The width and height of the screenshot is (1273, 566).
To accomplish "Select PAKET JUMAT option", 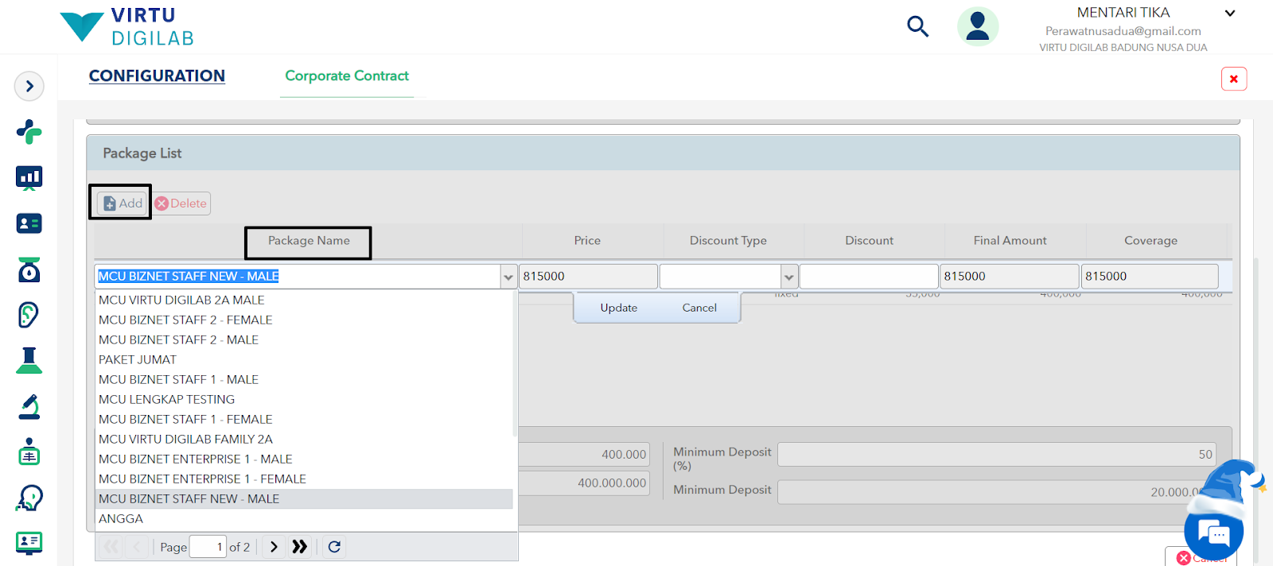I will [x=304, y=359].
